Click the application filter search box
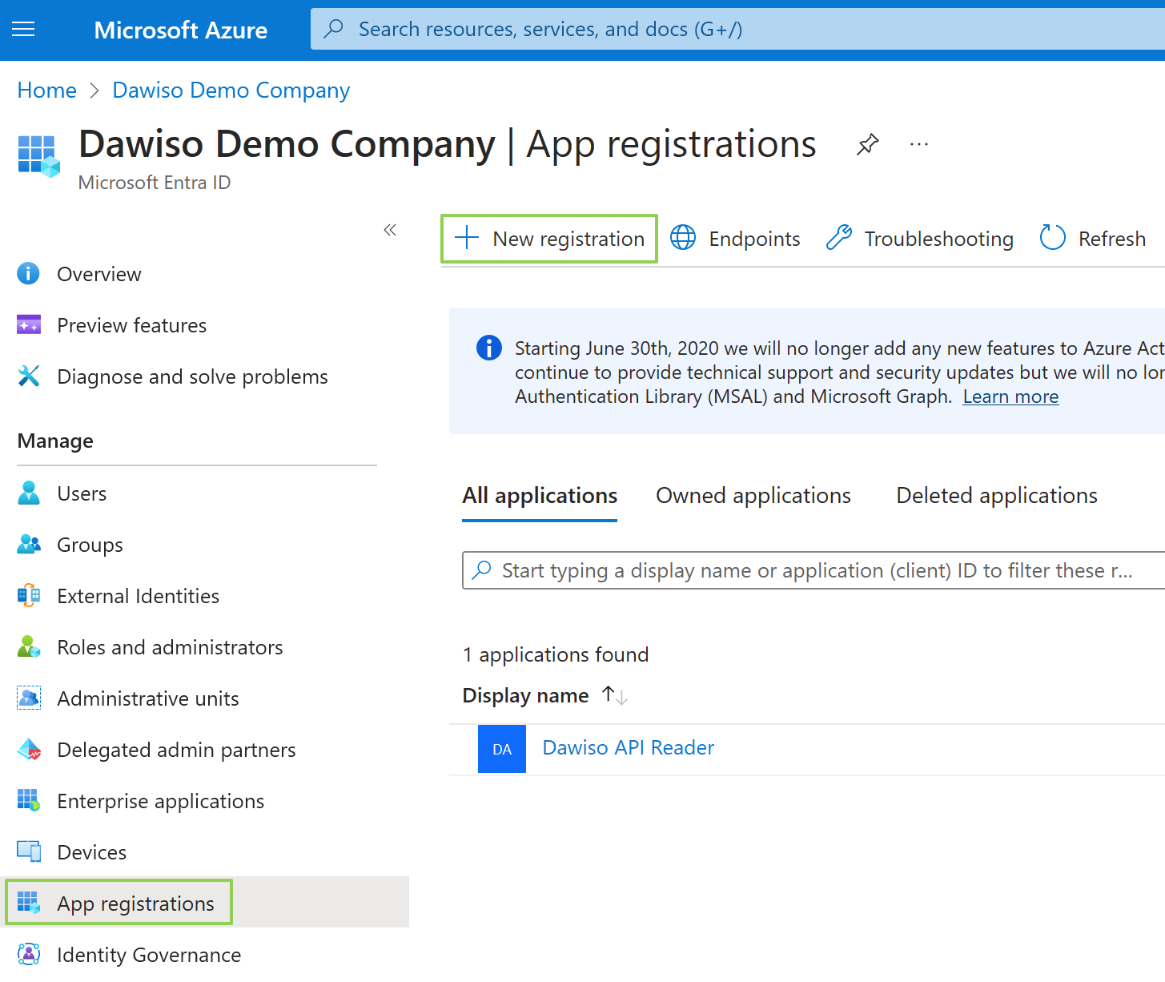 813,570
